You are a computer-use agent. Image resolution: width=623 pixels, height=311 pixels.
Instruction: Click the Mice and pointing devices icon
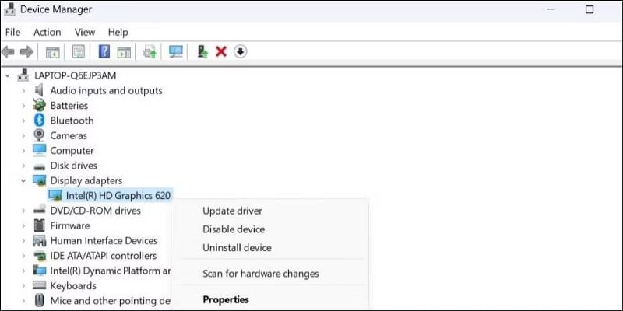coord(39,300)
